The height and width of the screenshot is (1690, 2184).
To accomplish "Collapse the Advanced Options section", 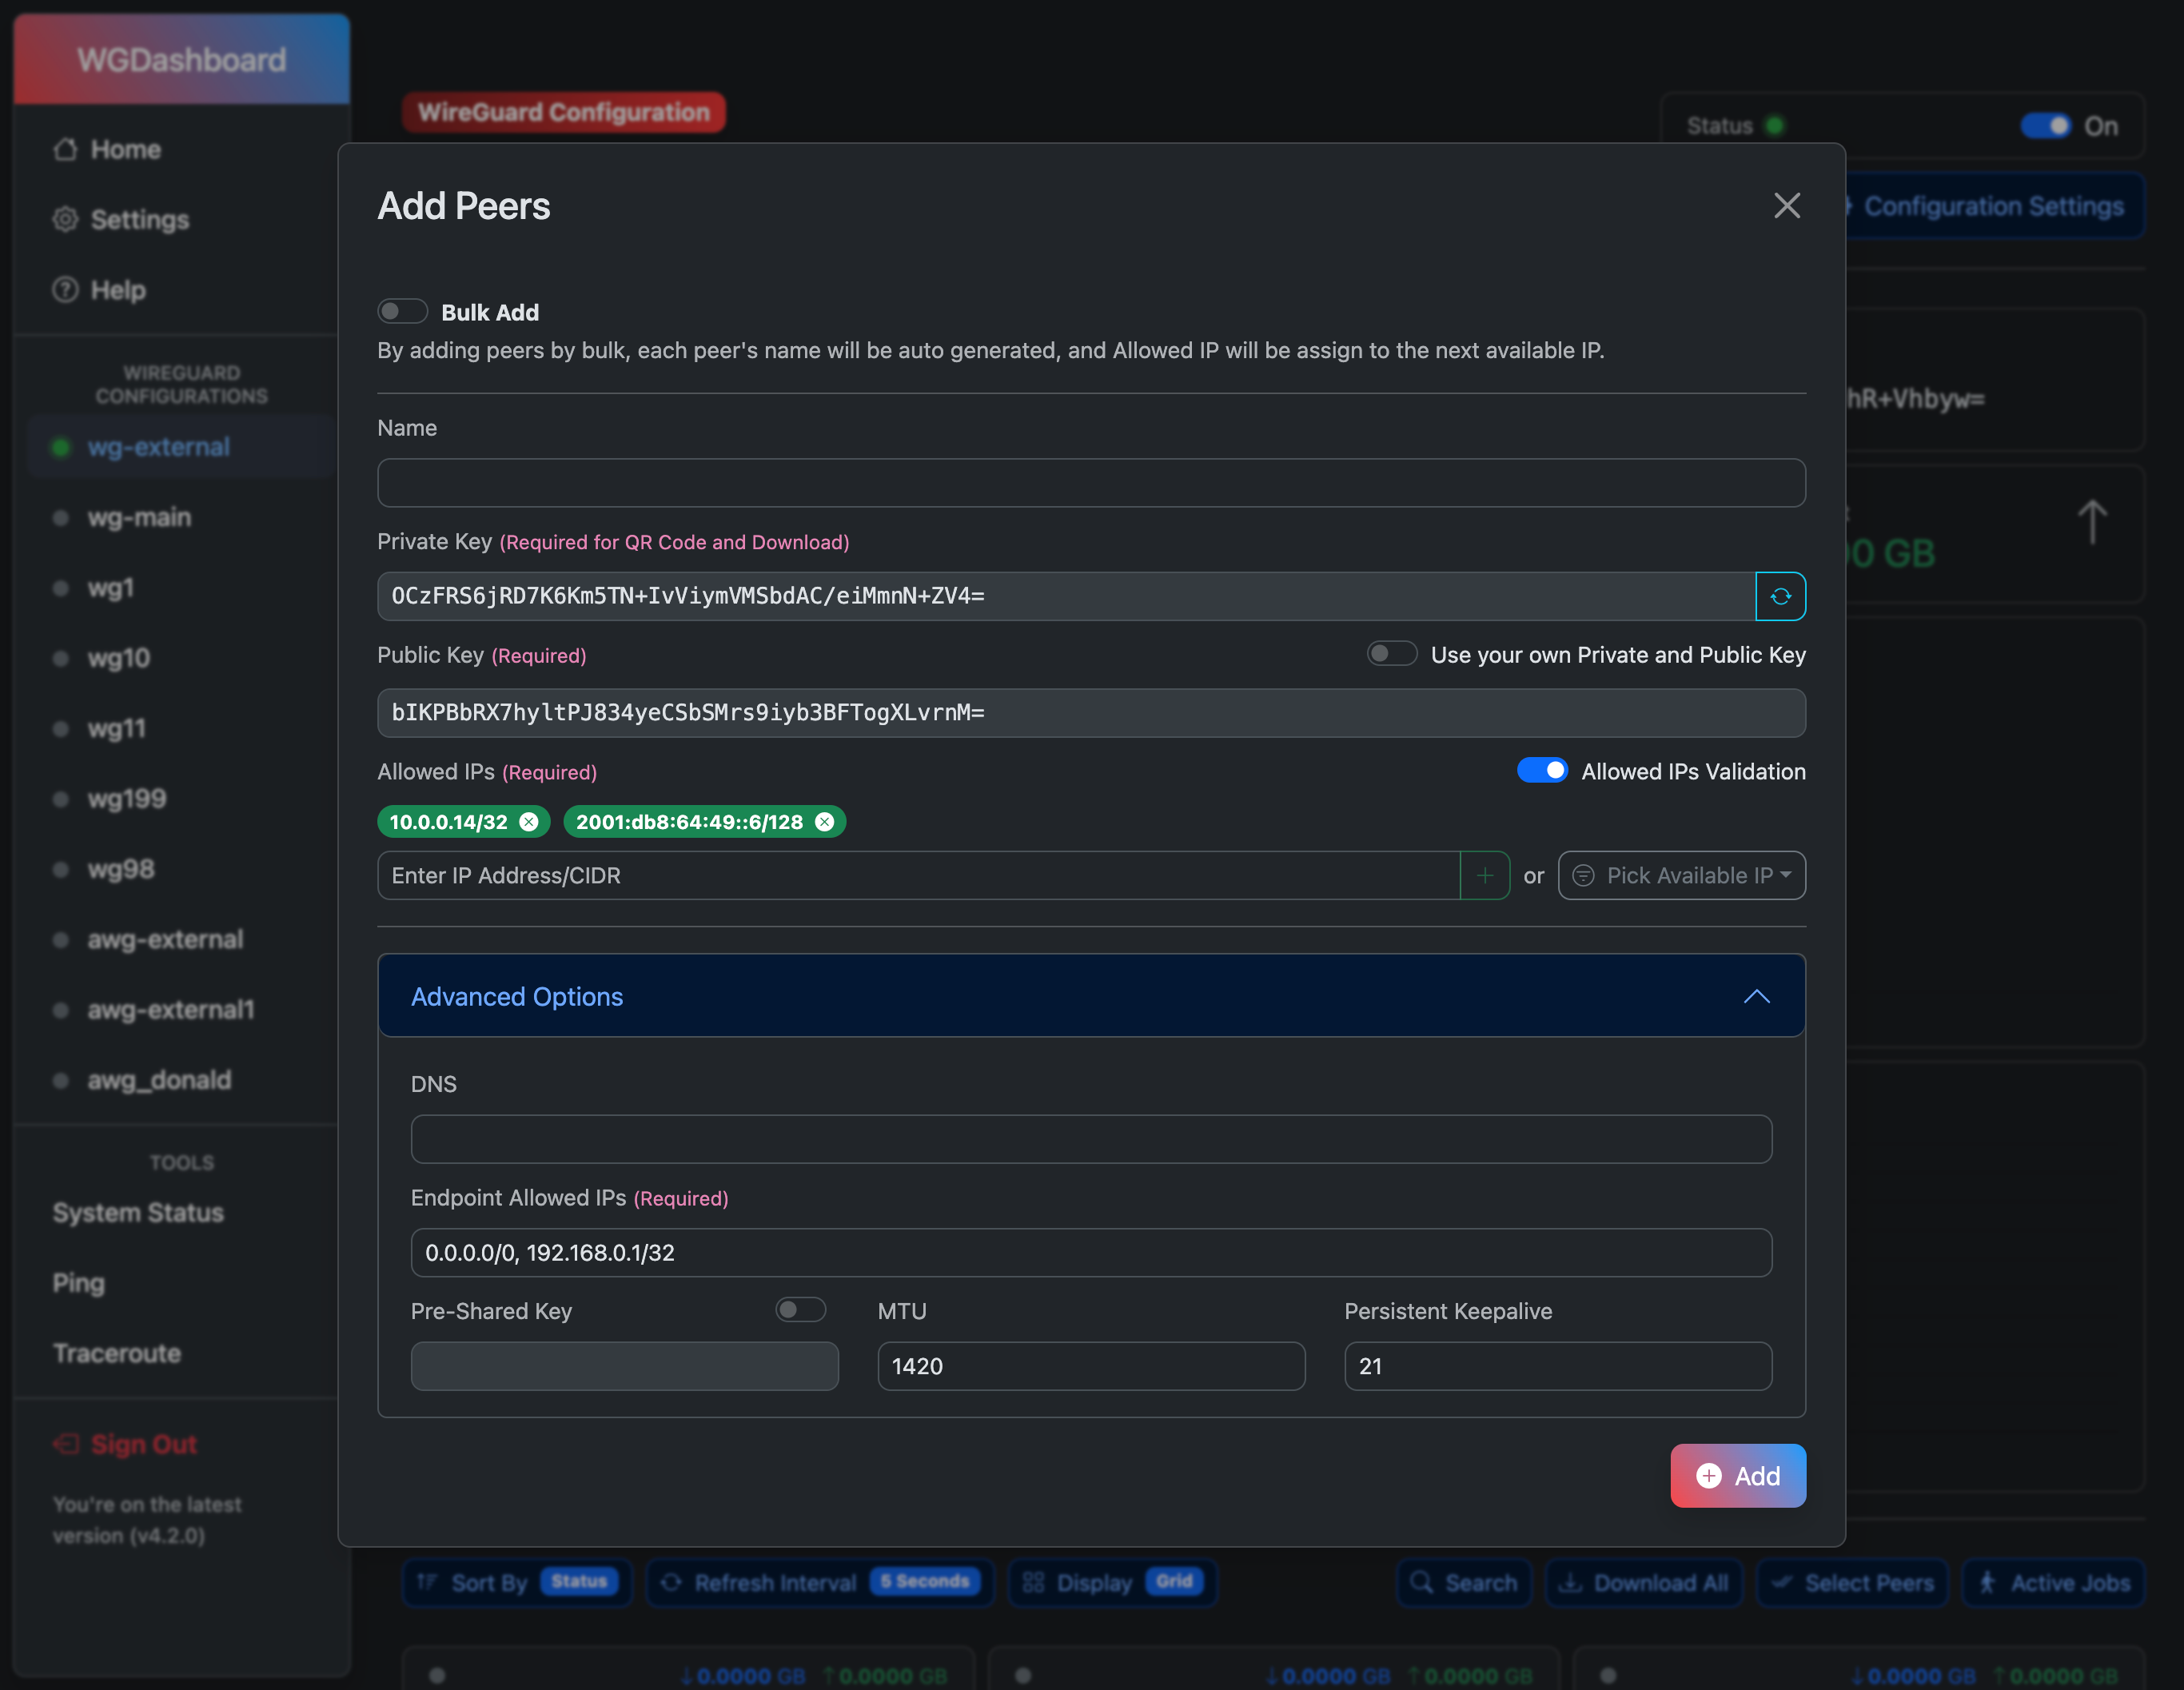I will pyautogui.click(x=1091, y=996).
